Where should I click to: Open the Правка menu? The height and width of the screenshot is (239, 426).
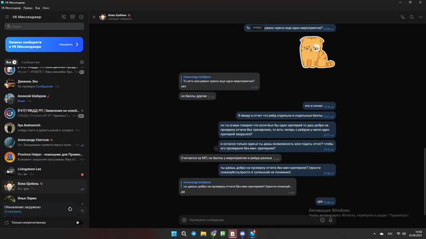[28, 8]
